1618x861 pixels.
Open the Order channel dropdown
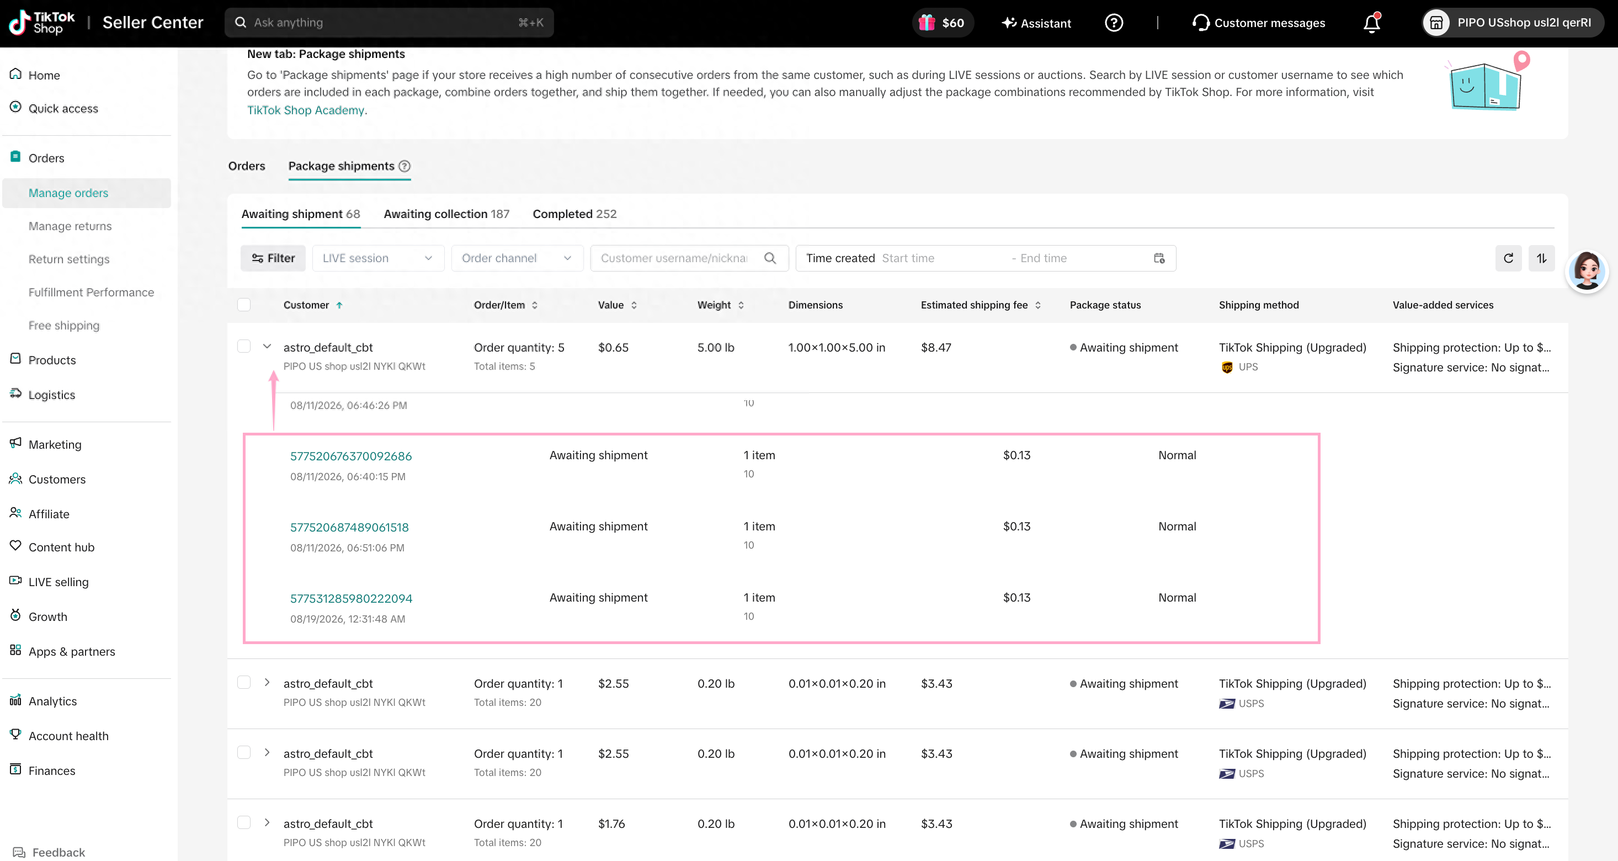coord(517,258)
